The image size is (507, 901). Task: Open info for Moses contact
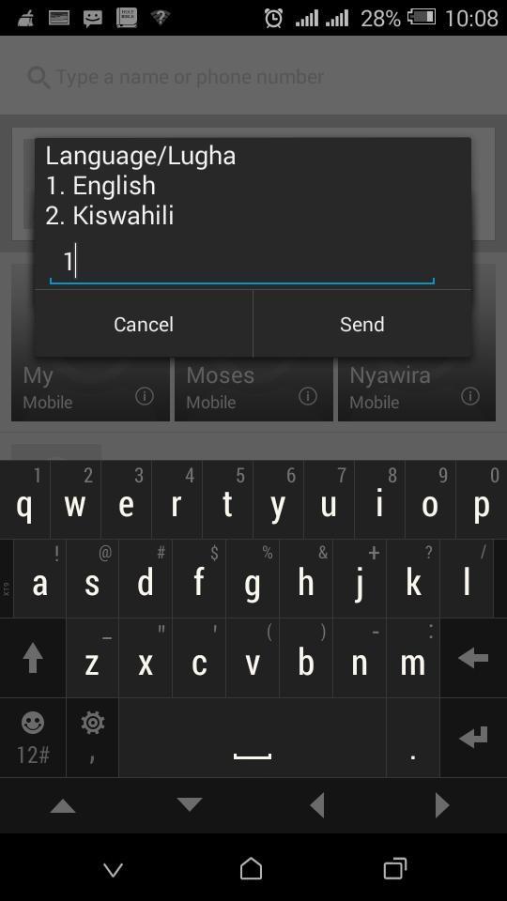coord(308,396)
